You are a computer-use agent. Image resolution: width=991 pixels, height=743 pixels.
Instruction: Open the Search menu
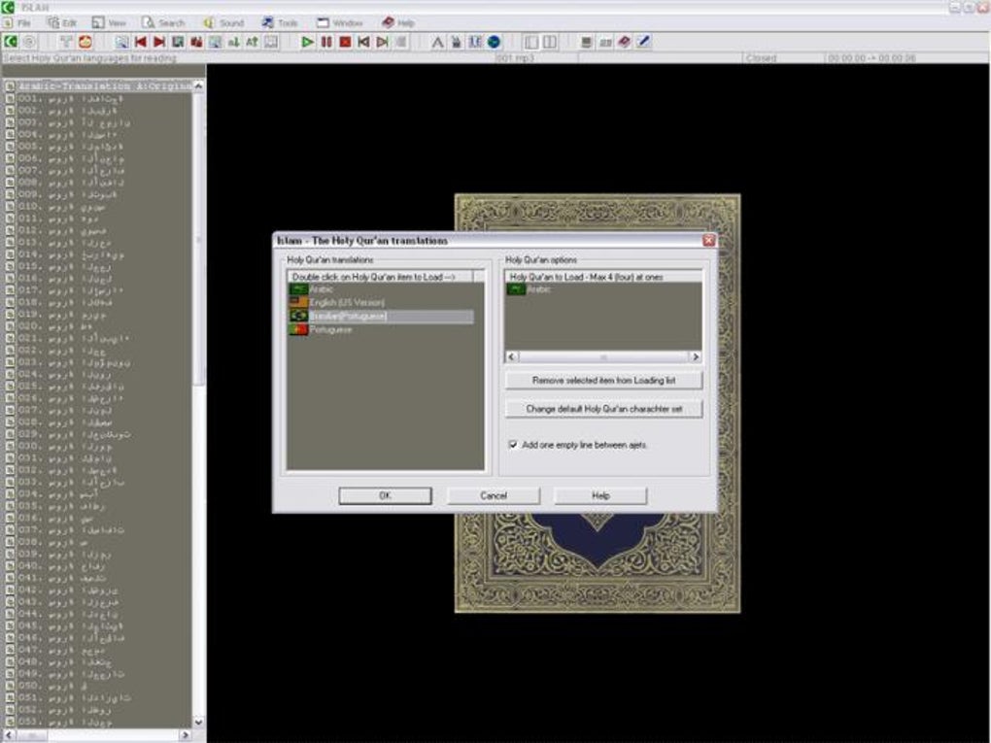click(x=163, y=22)
